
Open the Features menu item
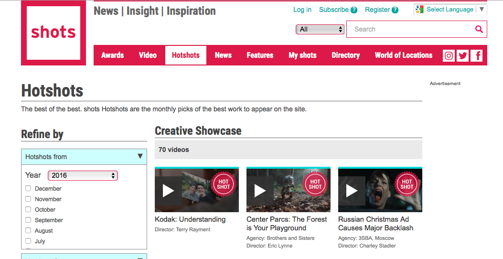click(260, 55)
